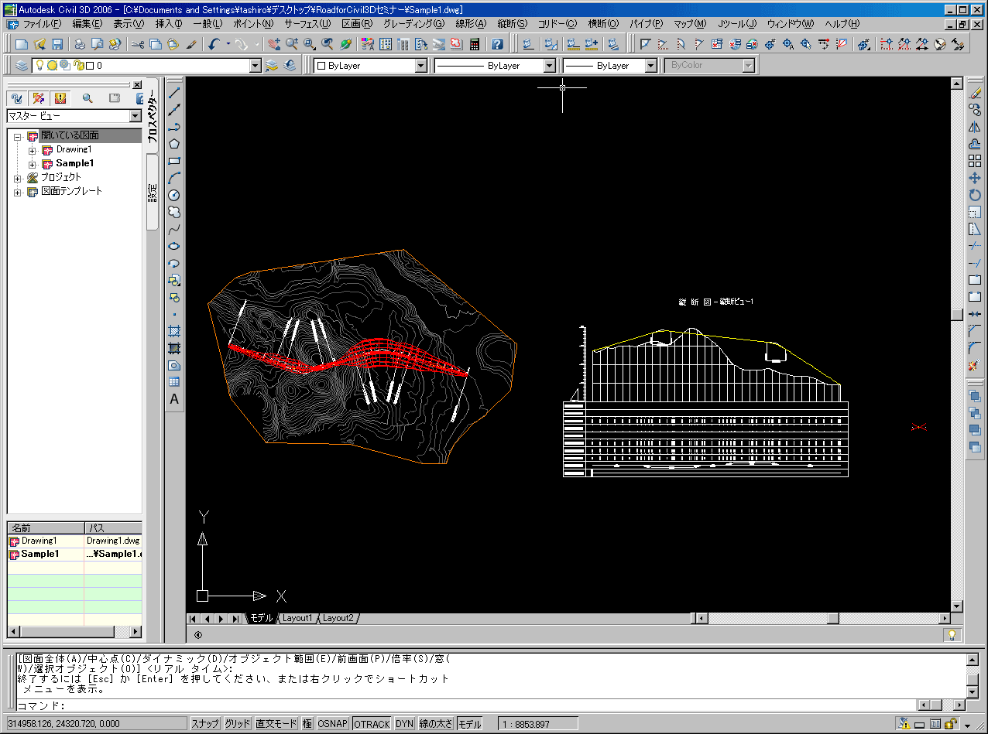Choose the Multiline Text tool

[174, 399]
